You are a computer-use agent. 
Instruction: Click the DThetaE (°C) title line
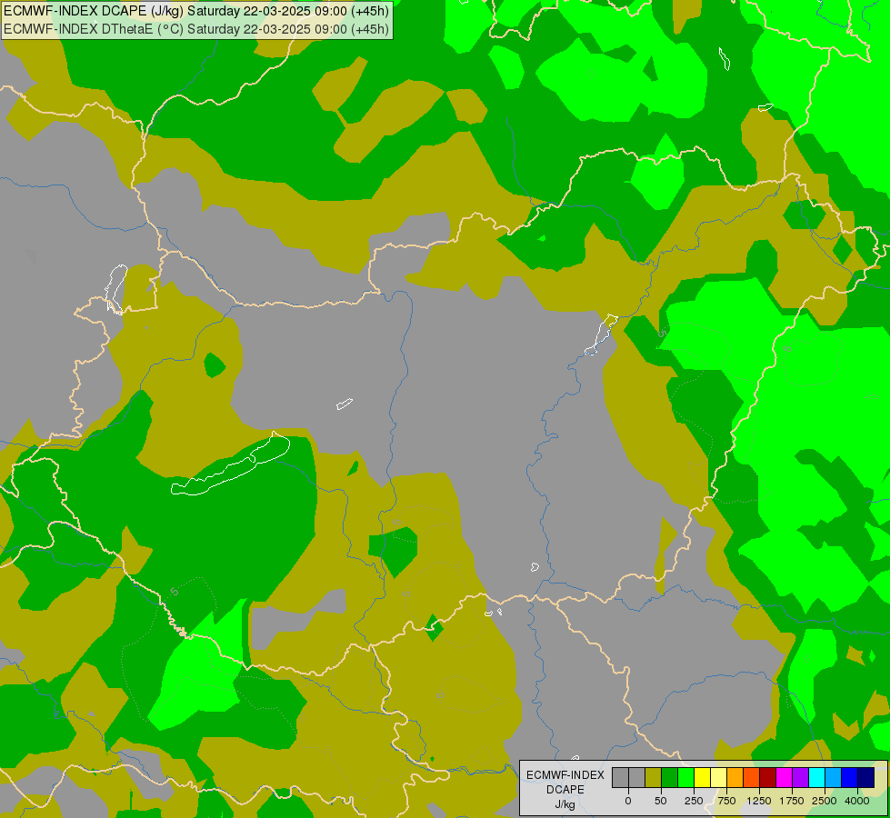[195, 29]
